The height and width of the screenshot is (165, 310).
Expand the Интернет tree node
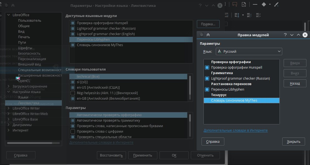[9, 130]
